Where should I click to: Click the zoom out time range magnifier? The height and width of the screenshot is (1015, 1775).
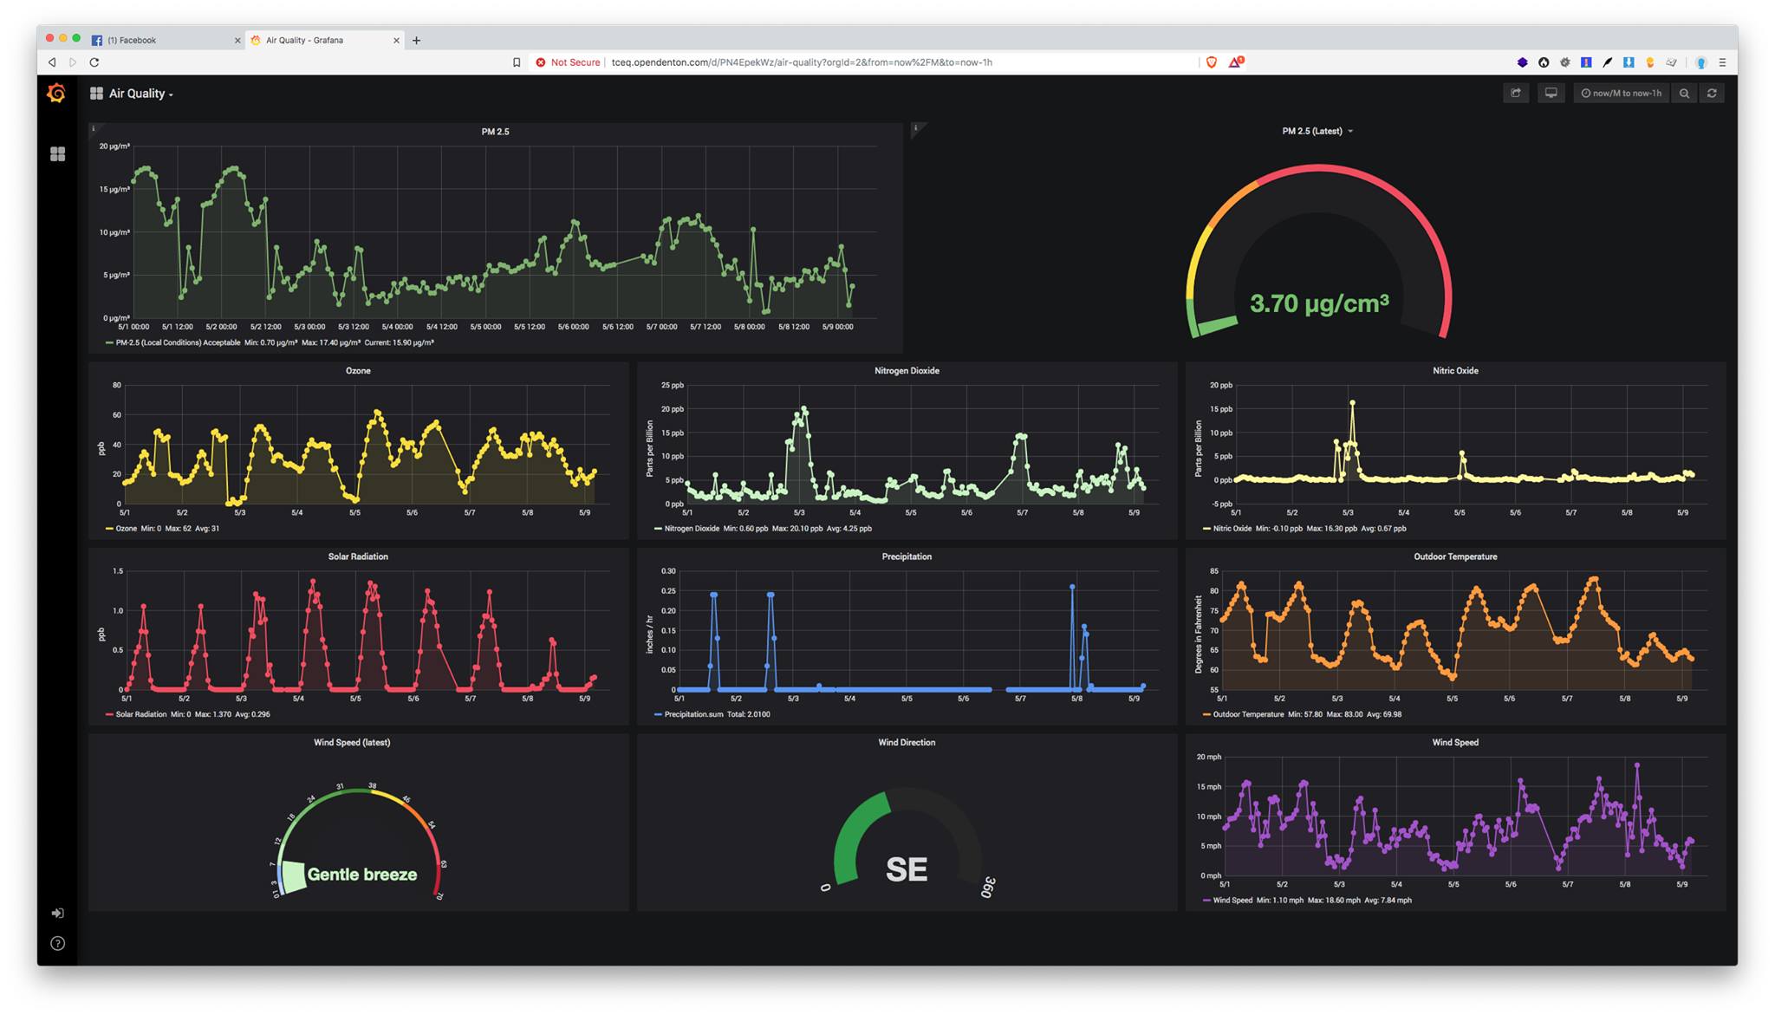click(1684, 93)
